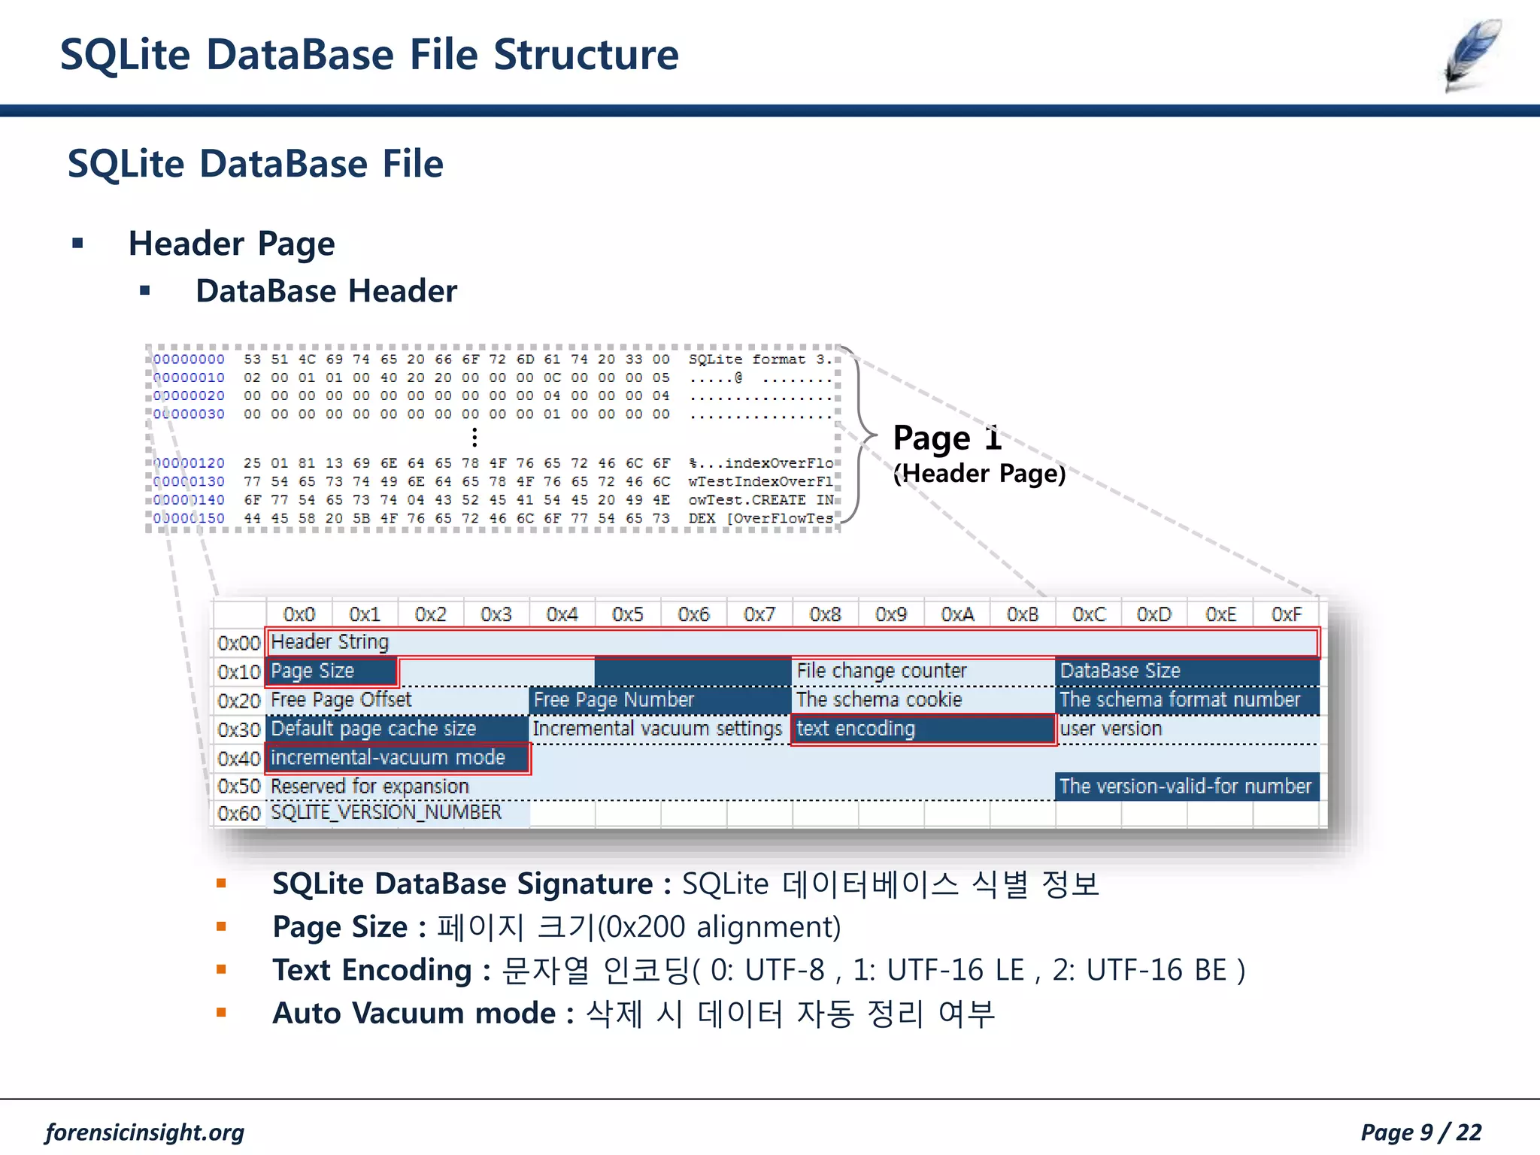Click the 0xC column header
Image resolution: width=1540 pixels, height=1155 pixels.
click(x=1089, y=614)
